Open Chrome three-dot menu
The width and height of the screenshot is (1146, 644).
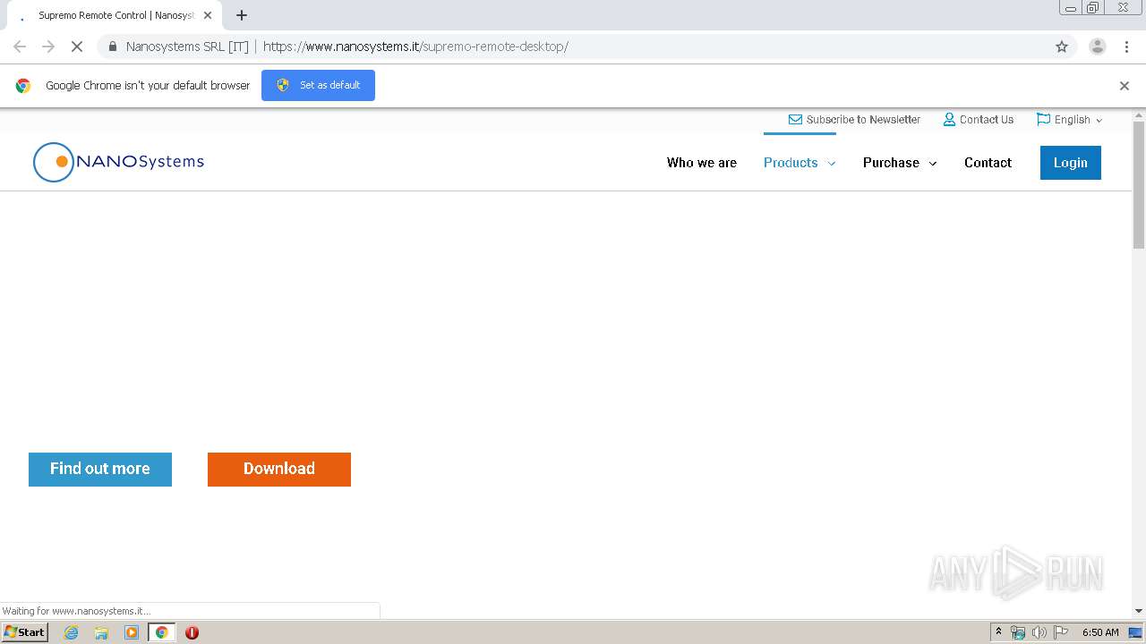coord(1126,47)
